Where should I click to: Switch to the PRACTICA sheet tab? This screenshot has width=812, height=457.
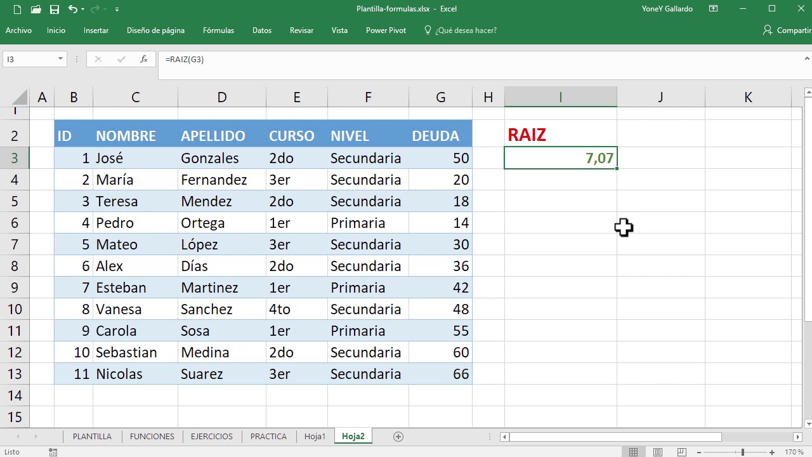[268, 437]
